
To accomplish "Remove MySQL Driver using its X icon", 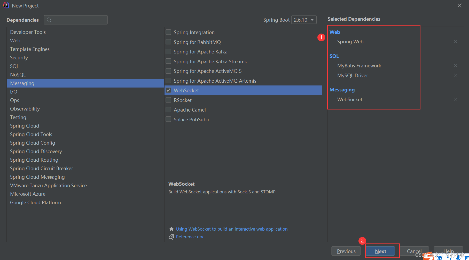I will (x=456, y=75).
